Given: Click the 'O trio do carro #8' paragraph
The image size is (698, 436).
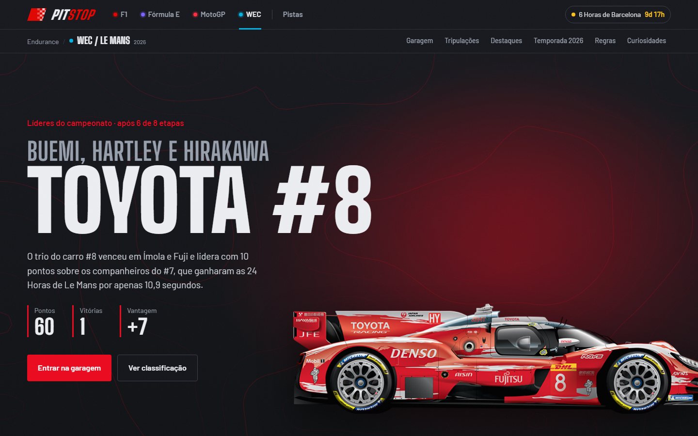Looking at the screenshot, I should pos(142,271).
